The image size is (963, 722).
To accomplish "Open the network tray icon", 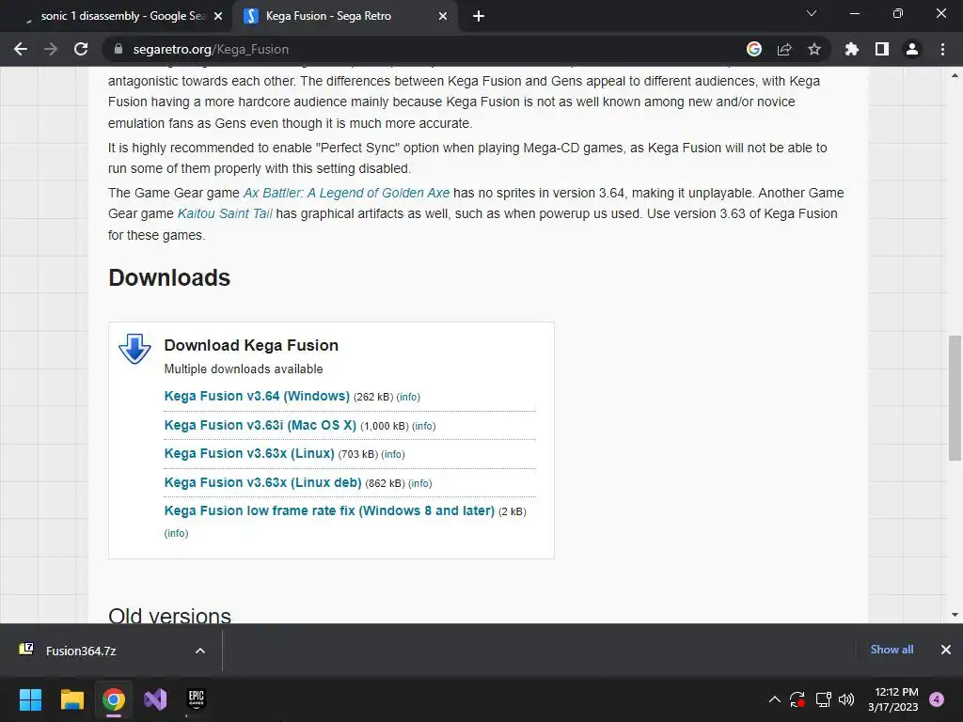I will 823,699.
